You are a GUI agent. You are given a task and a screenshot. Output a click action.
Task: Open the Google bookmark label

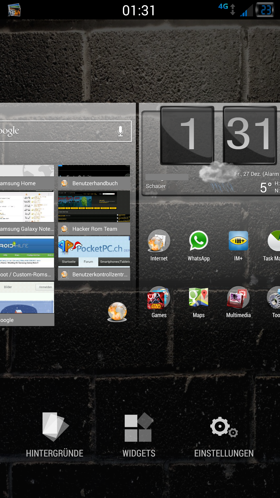point(27,320)
